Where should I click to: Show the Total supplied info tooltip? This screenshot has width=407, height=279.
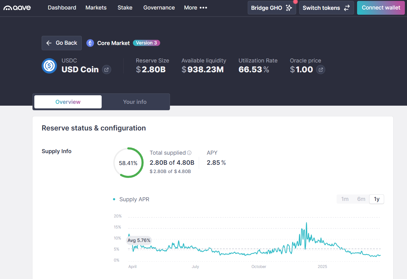click(x=189, y=153)
